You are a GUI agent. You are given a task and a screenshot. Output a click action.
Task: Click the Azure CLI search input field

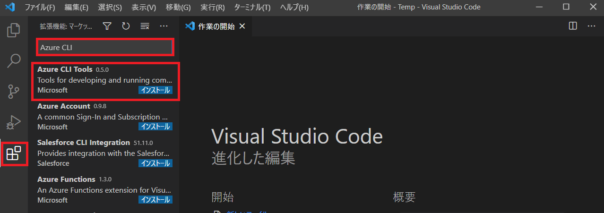pyautogui.click(x=105, y=47)
